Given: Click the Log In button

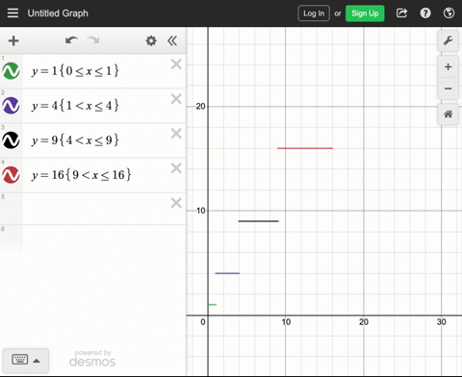Looking at the screenshot, I should tap(314, 13).
